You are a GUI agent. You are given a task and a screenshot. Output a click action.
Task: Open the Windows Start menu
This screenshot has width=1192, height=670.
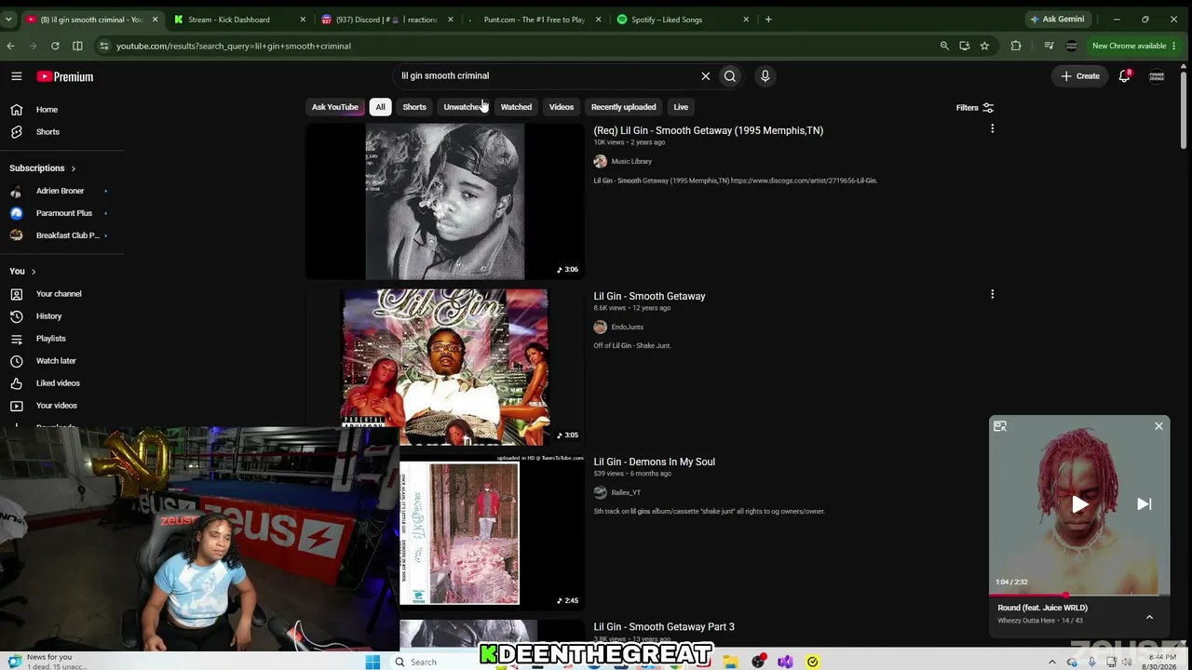tap(372, 662)
